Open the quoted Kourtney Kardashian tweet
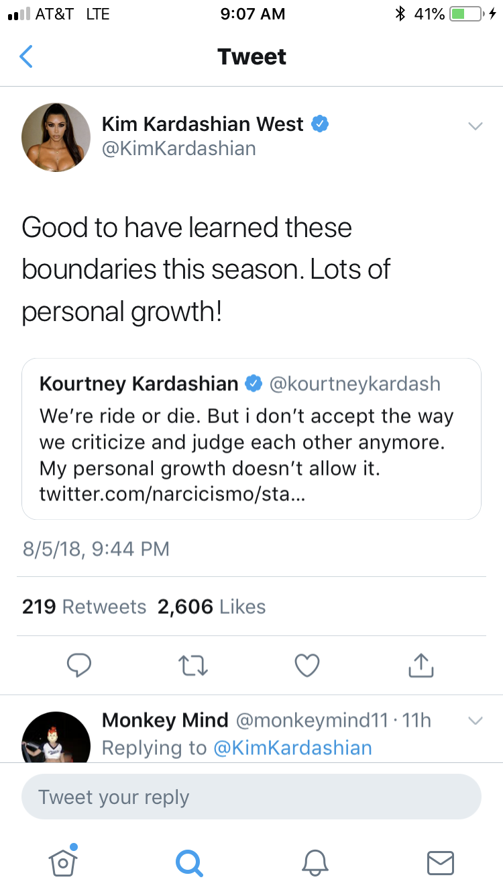 point(251,439)
